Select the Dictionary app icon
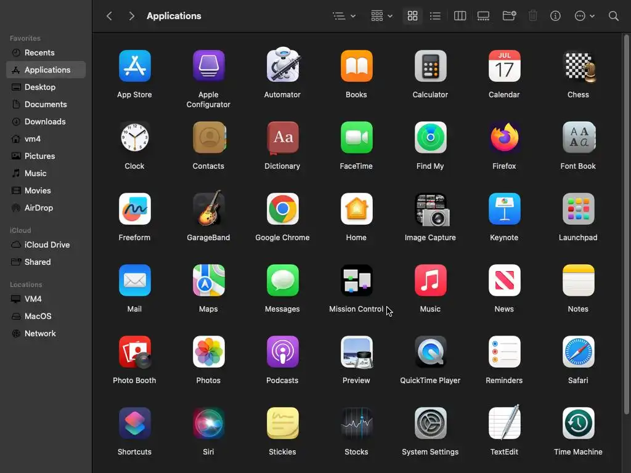 point(282,137)
